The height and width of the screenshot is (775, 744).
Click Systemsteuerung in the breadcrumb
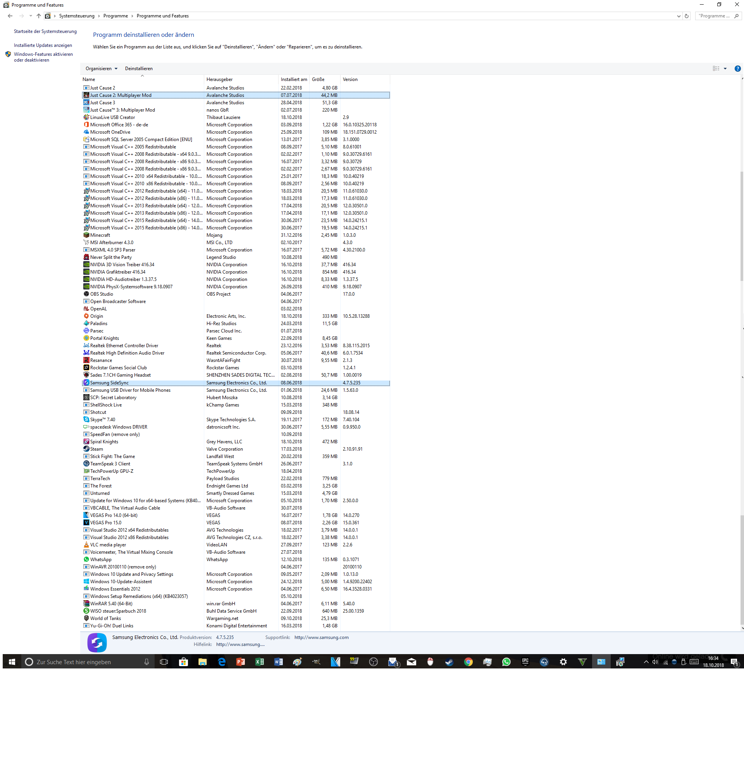pos(77,16)
